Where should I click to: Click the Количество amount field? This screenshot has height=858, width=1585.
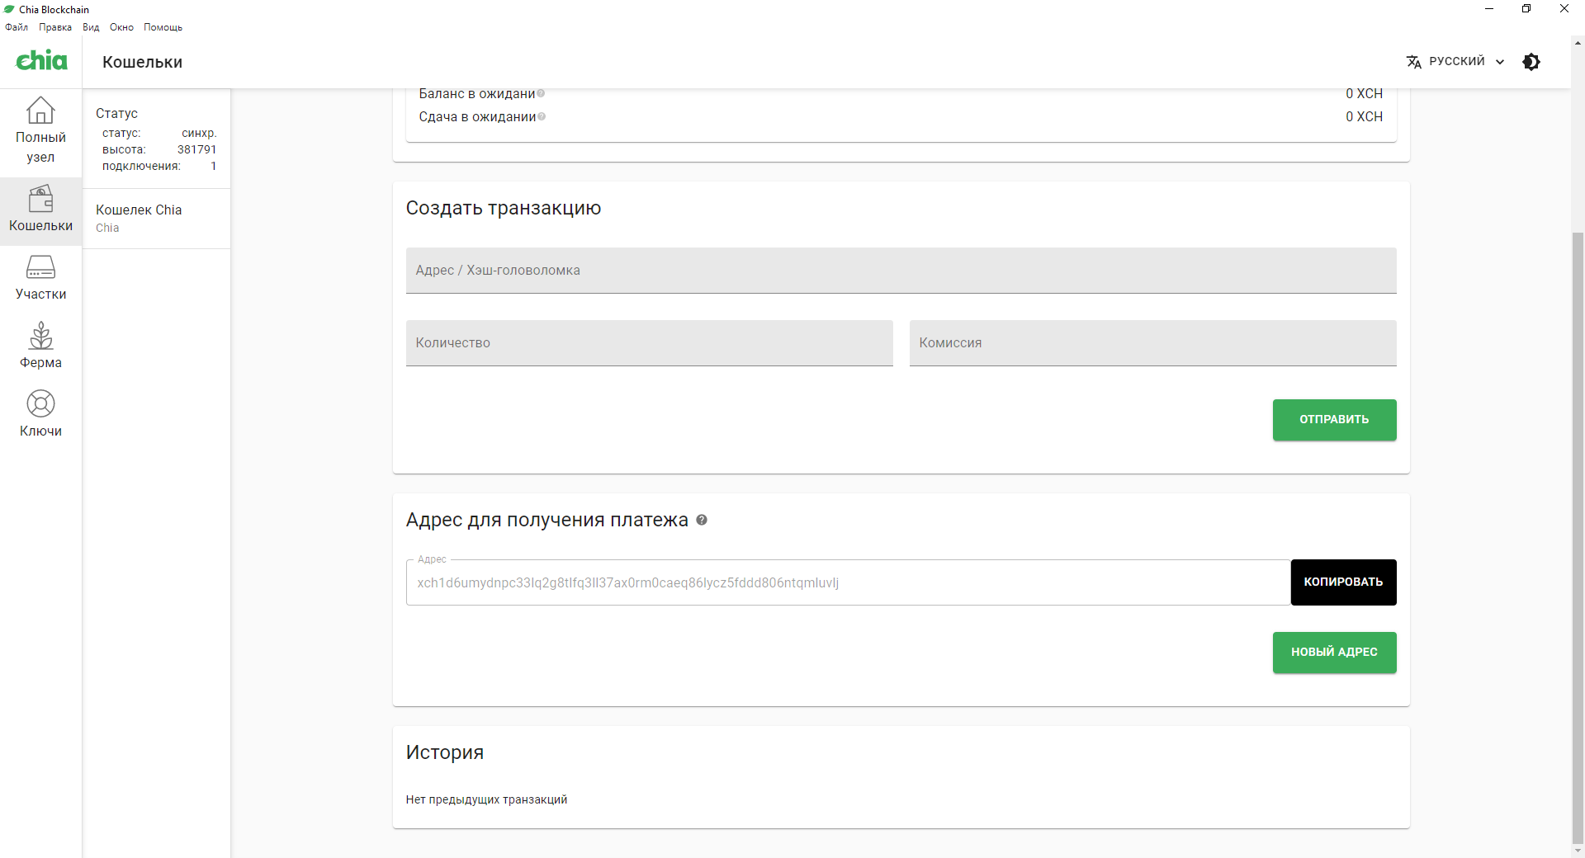click(x=649, y=343)
